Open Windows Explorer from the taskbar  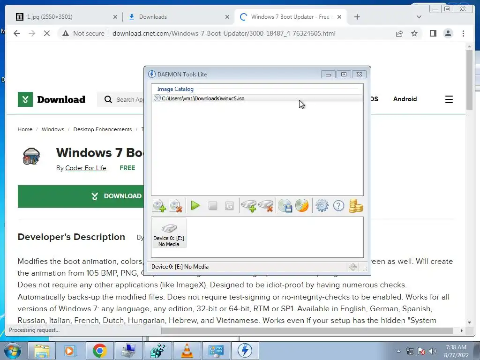coord(42,351)
